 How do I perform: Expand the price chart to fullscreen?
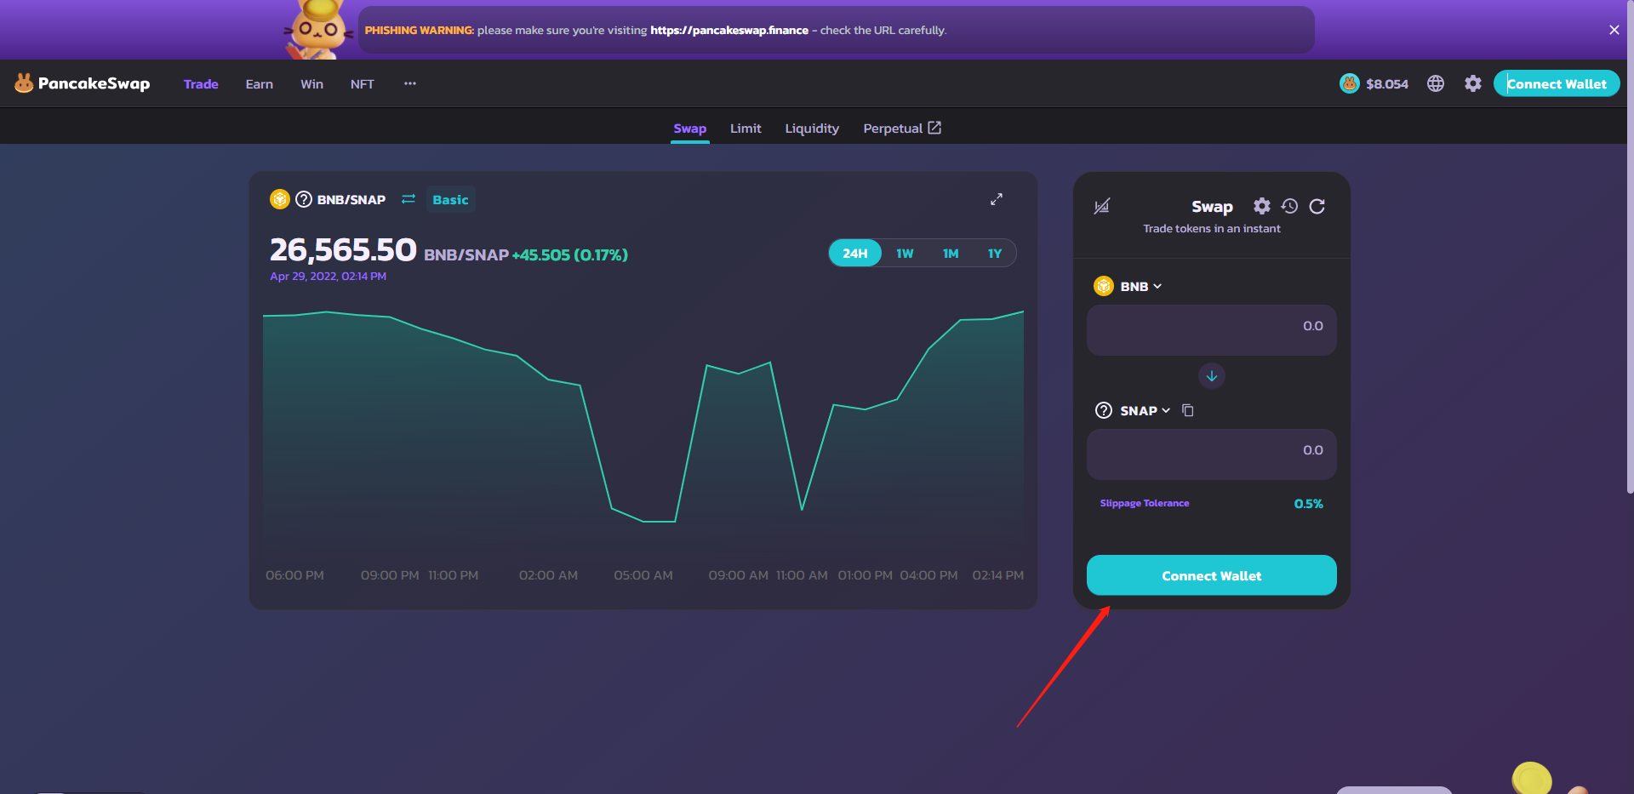997,199
